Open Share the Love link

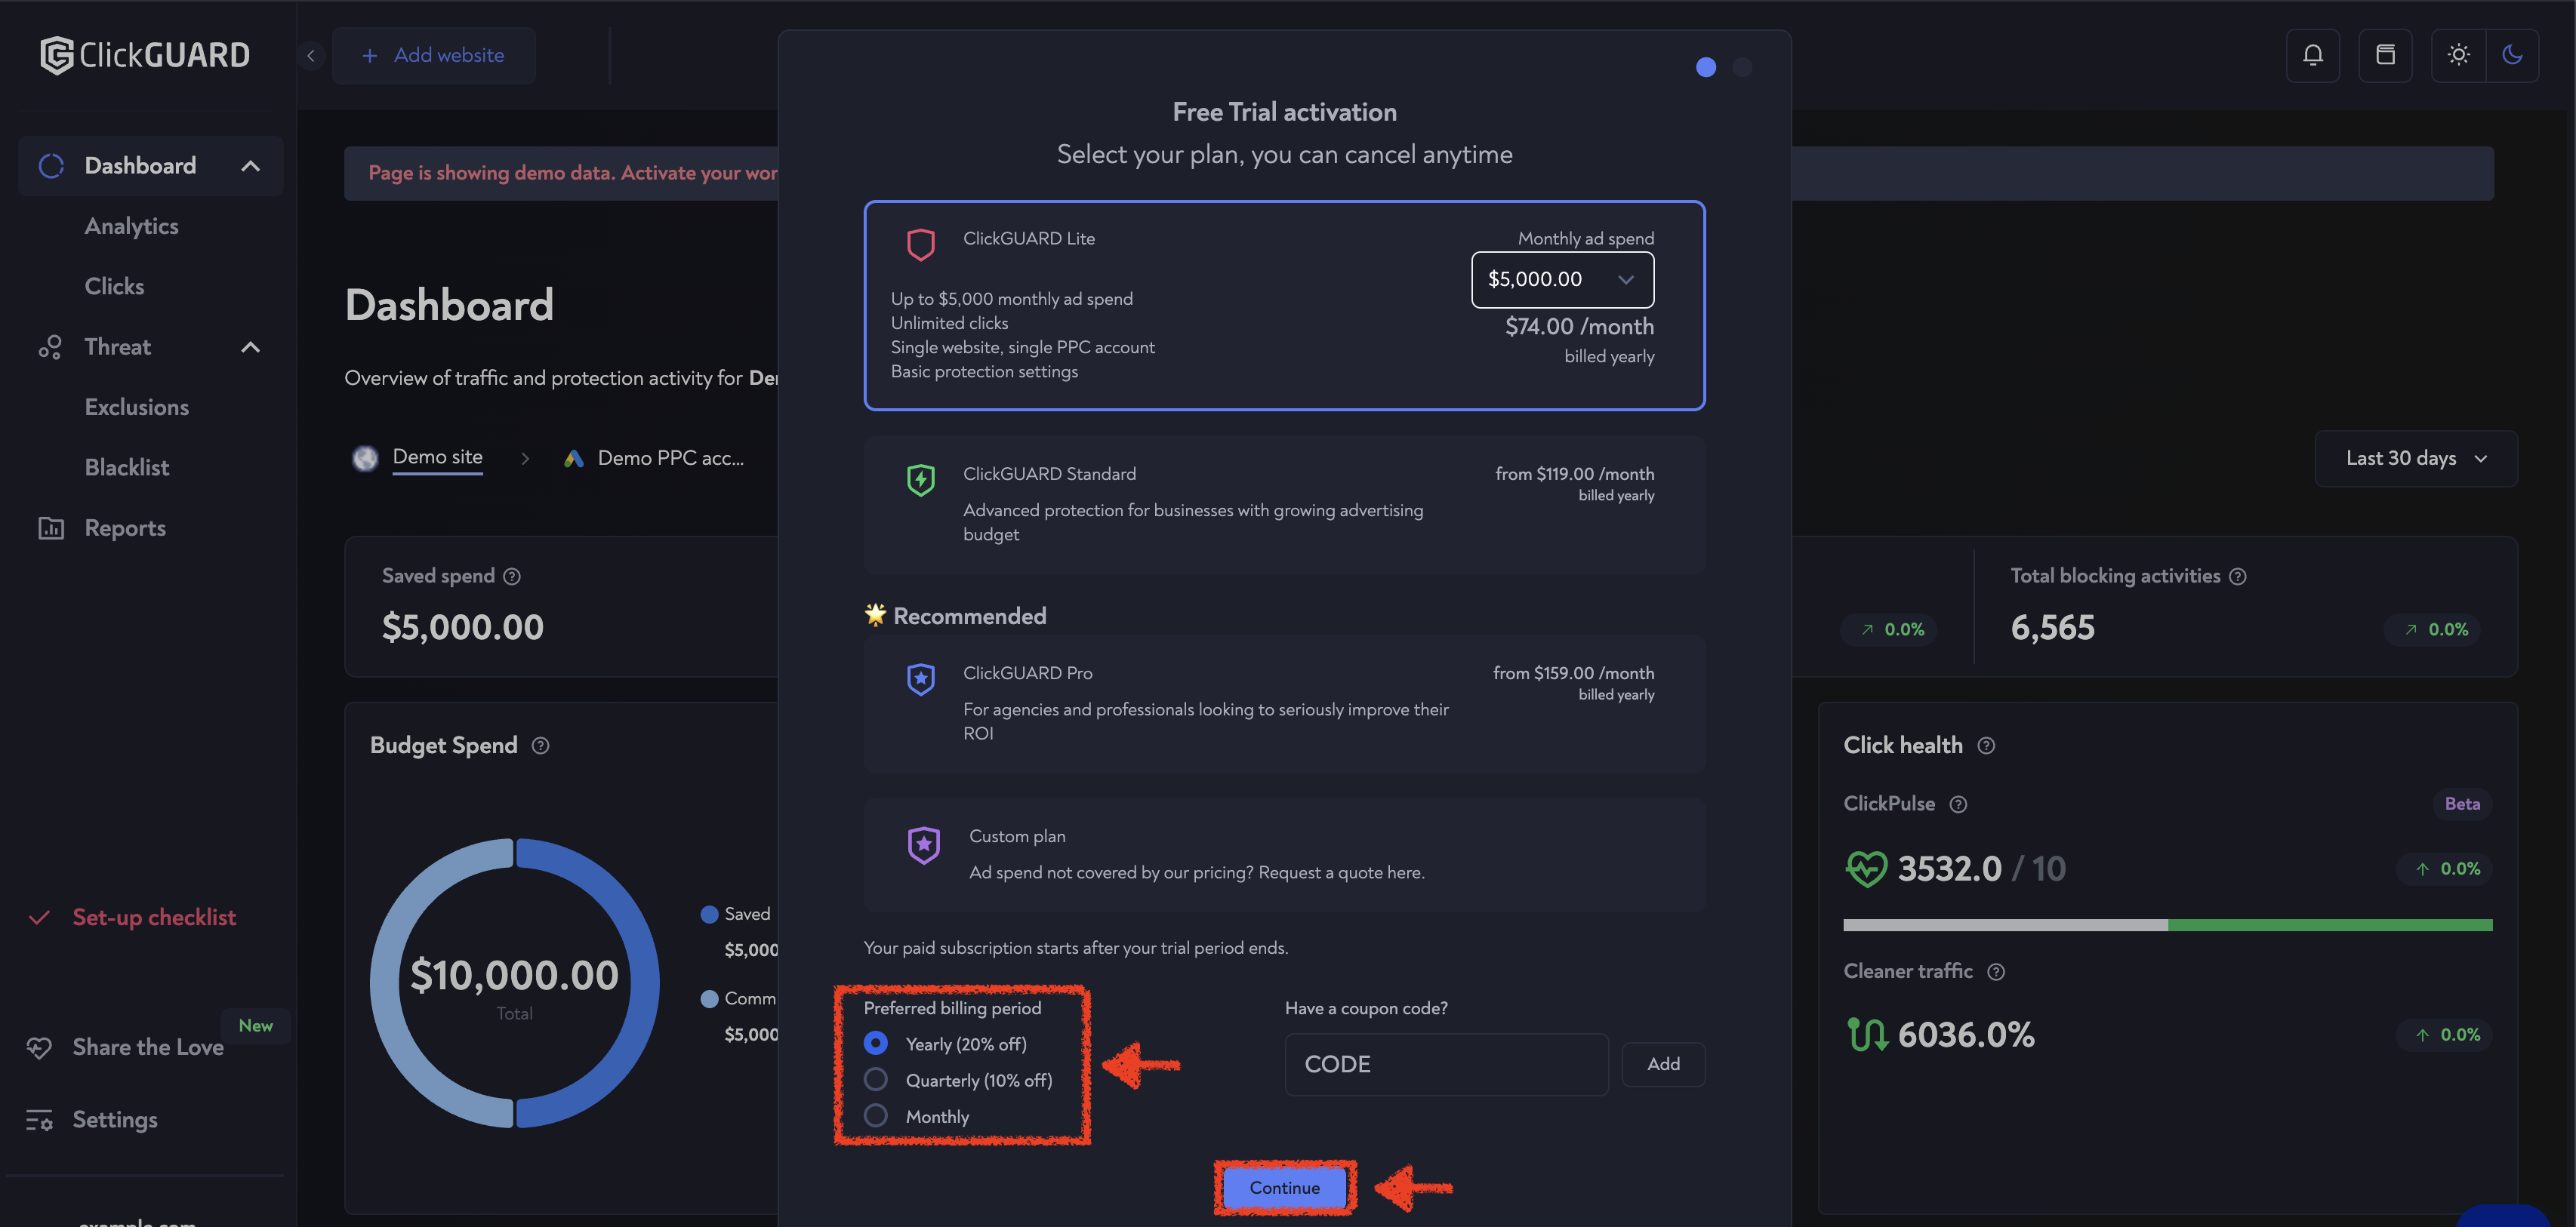[148, 1047]
